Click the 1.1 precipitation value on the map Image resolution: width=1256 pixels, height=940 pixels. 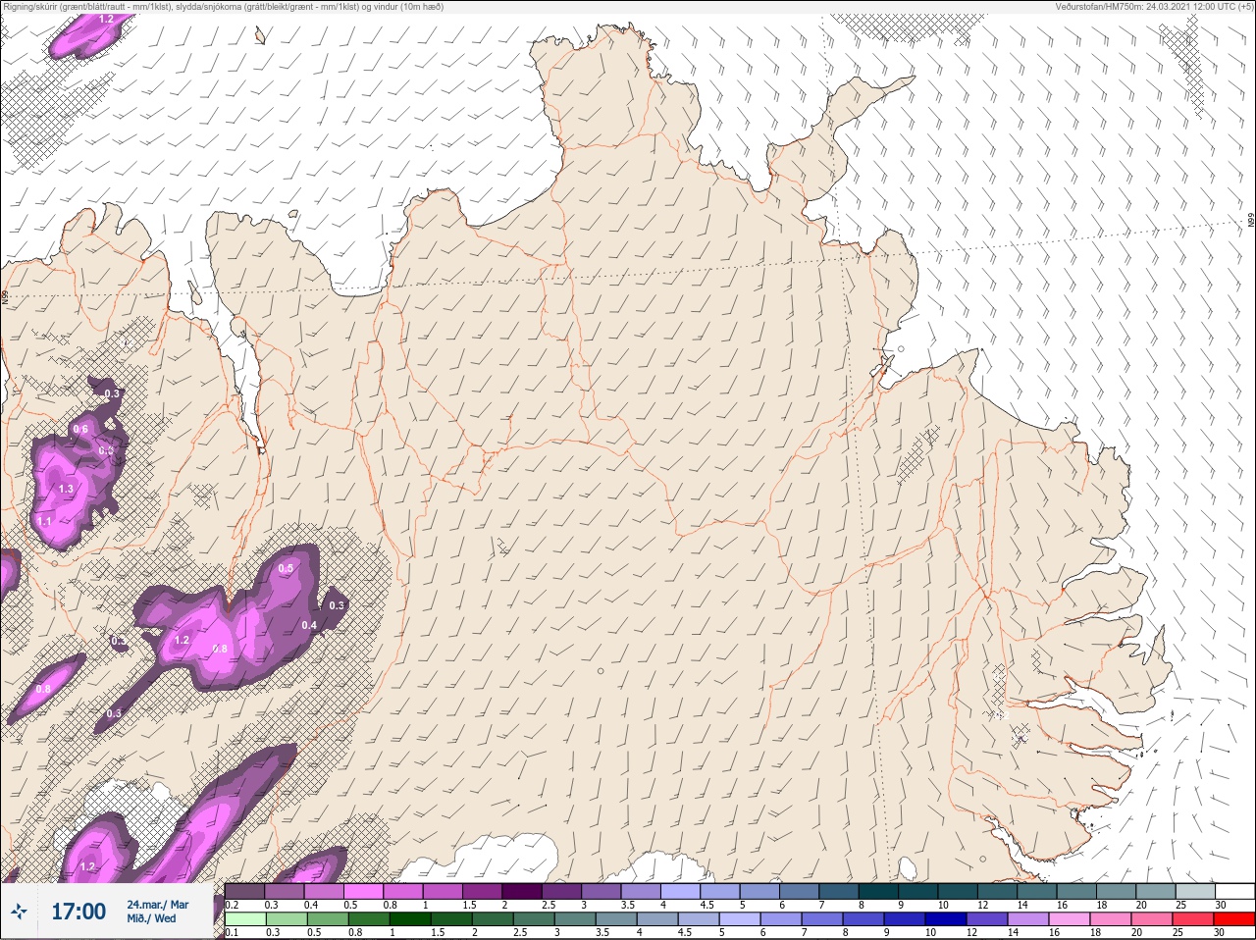pyautogui.click(x=44, y=523)
